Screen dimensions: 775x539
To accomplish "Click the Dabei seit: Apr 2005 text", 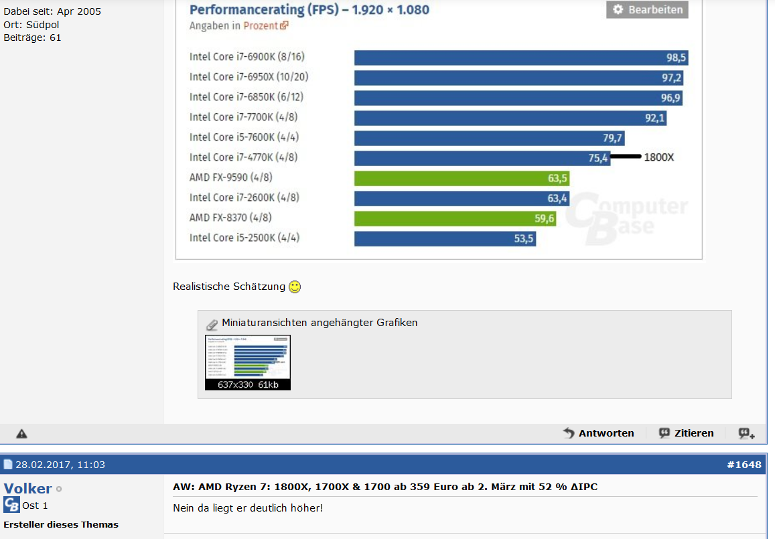I will tap(52, 11).
